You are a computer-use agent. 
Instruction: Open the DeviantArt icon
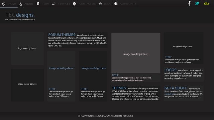tap(206, 4)
